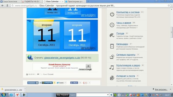Open the Мультимедиа и радио category link

128,65
